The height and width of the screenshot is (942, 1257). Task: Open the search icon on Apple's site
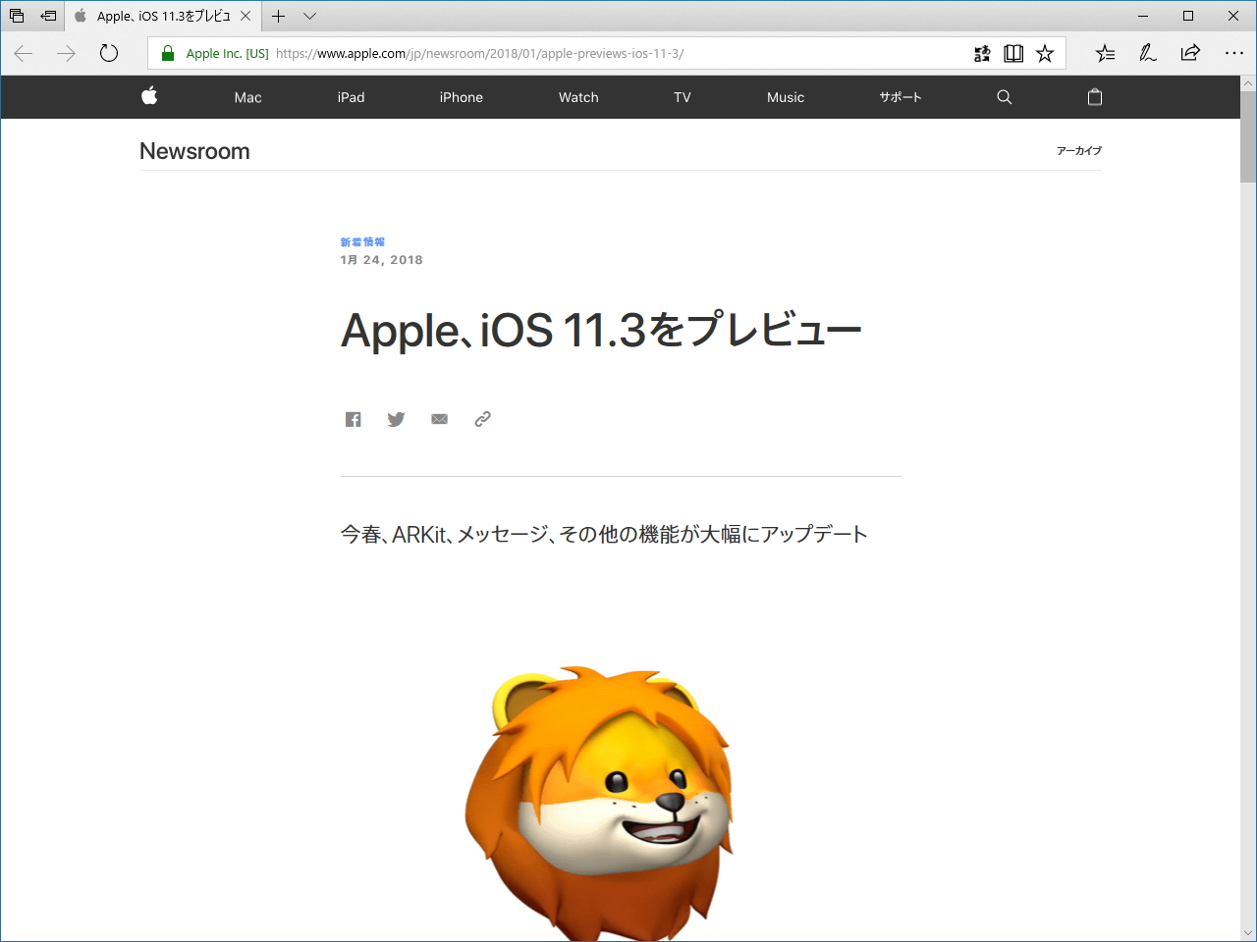pos(1004,97)
